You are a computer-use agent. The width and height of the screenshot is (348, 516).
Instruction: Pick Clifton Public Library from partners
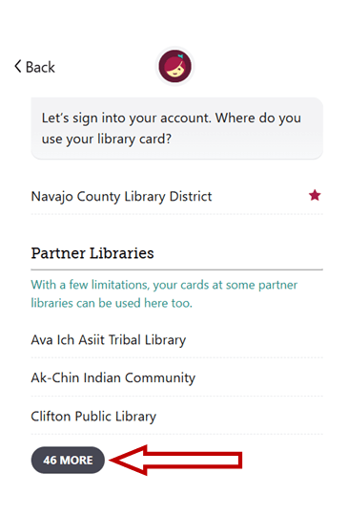coord(177,417)
